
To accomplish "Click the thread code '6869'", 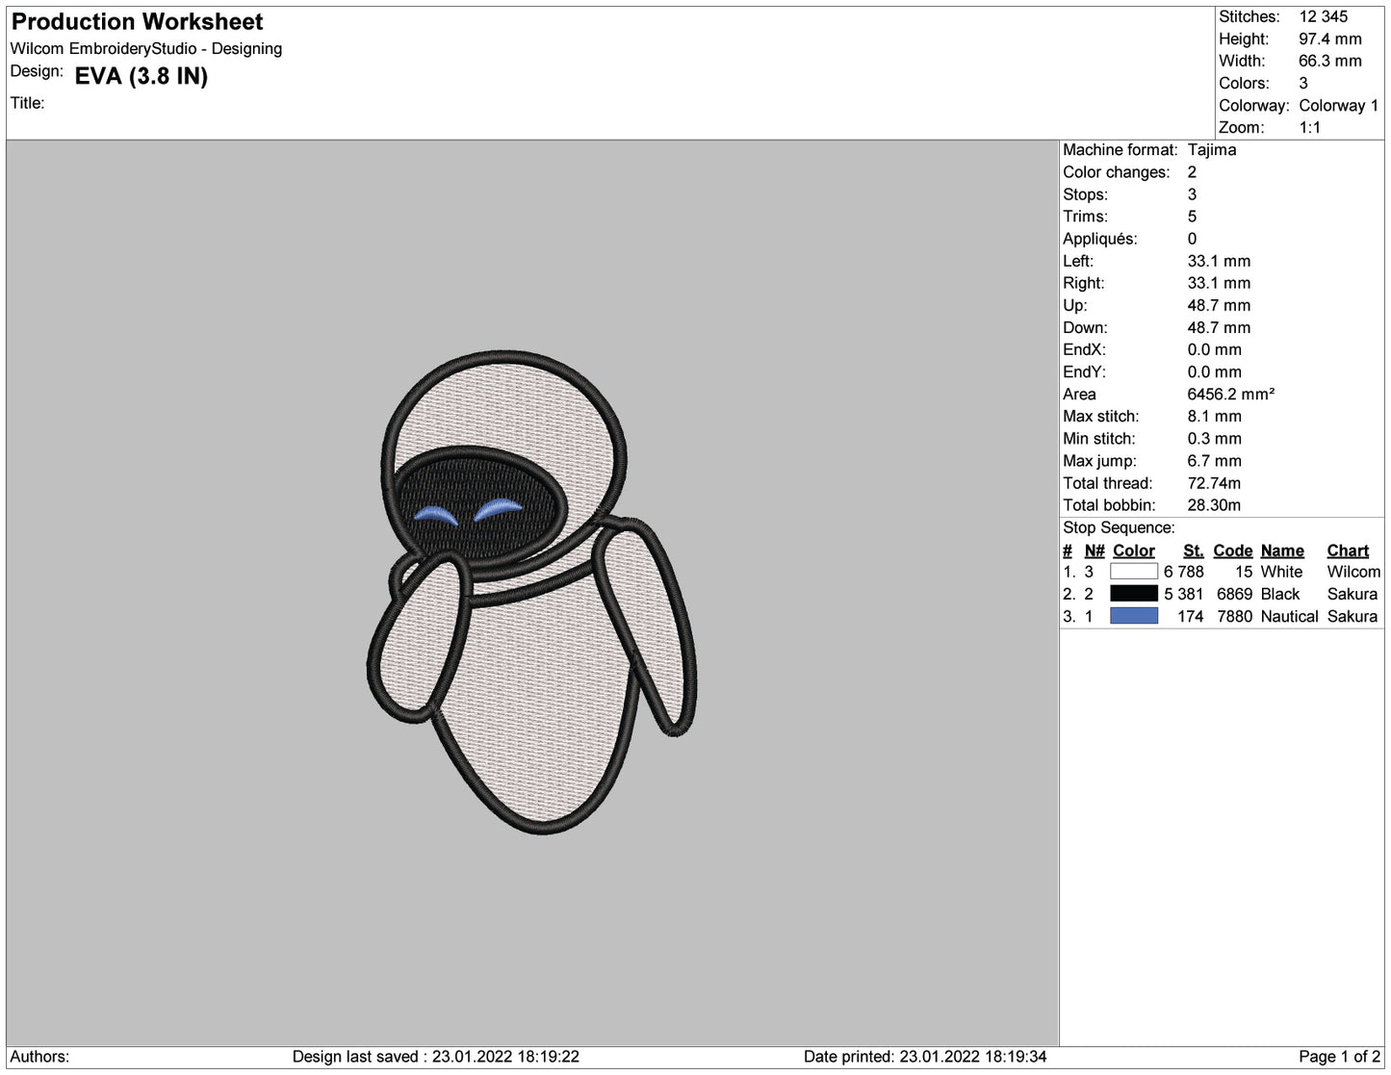I will [1234, 594].
